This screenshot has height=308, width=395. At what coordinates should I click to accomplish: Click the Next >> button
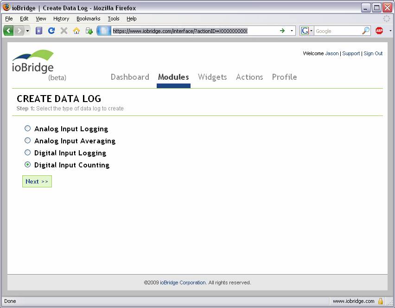tap(37, 181)
